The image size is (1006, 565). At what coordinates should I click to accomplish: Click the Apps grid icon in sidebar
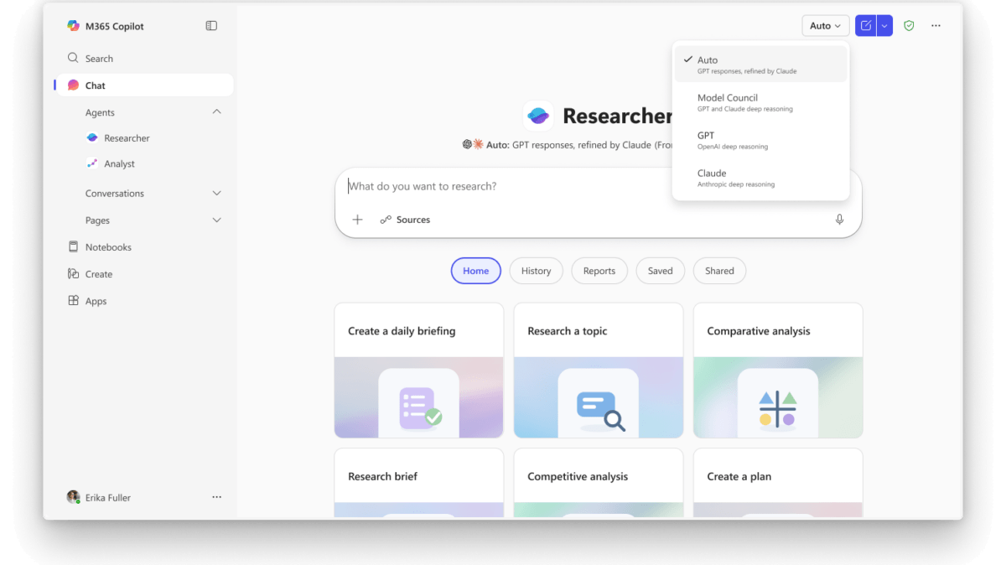click(74, 301)
